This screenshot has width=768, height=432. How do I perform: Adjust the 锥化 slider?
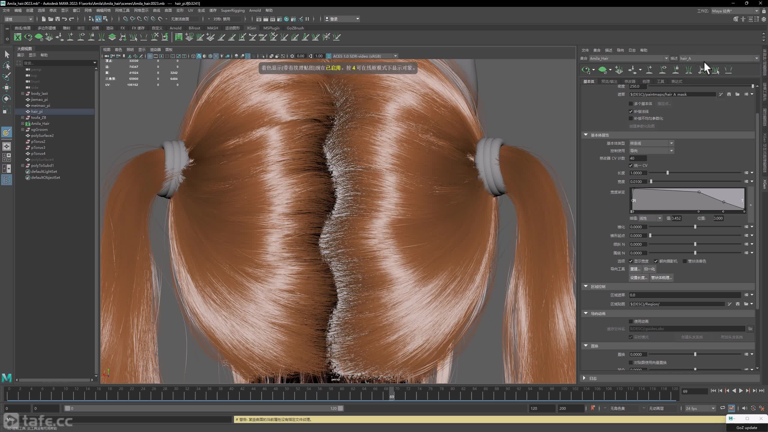[x=695, y=227]
